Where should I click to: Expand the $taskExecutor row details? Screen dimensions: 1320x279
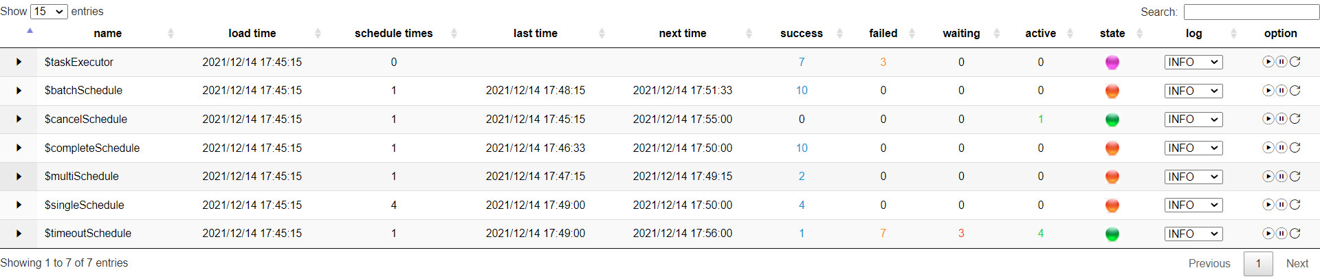[19, 62]
